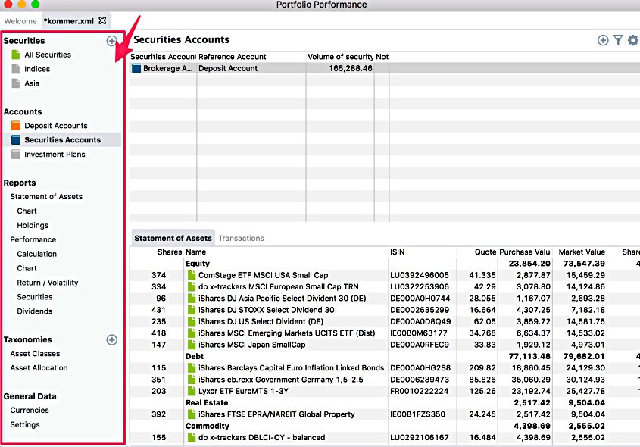Open Calculation under Performance
Viewport: 640px width, 447px height.
click(37, 254)
